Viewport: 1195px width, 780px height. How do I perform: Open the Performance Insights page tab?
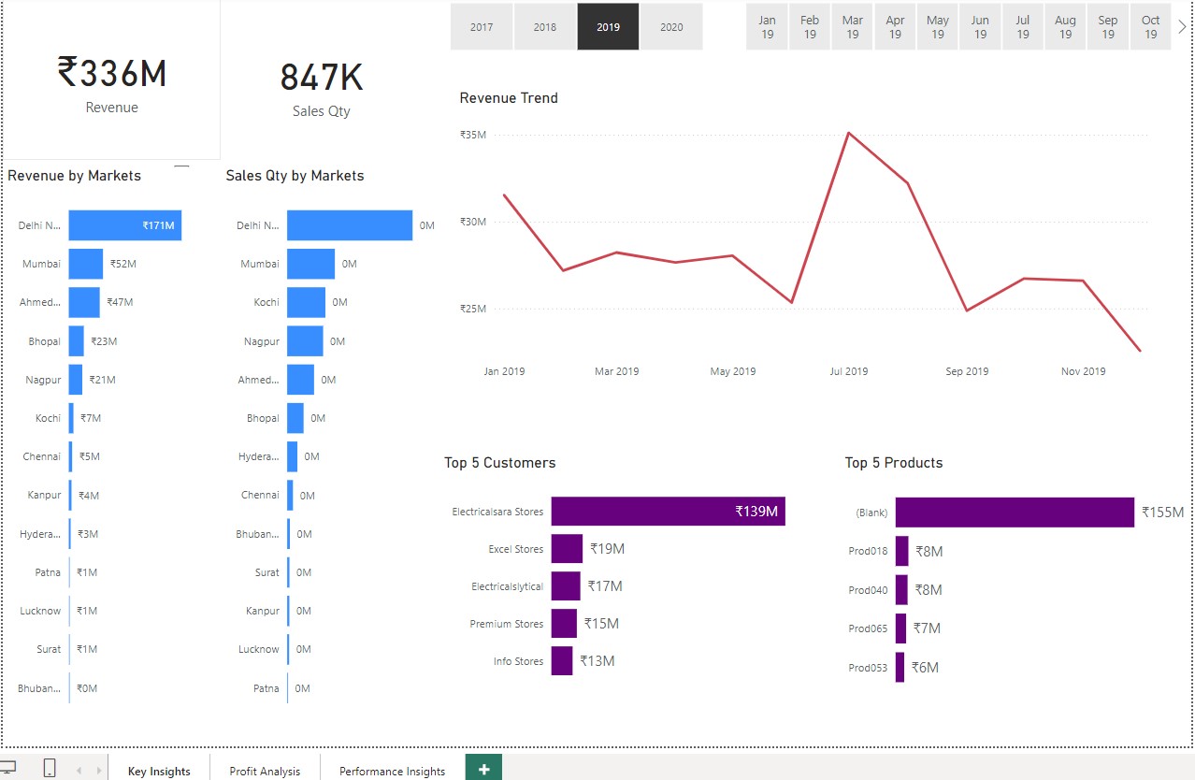pyautogui.click(x=392, y=771)
